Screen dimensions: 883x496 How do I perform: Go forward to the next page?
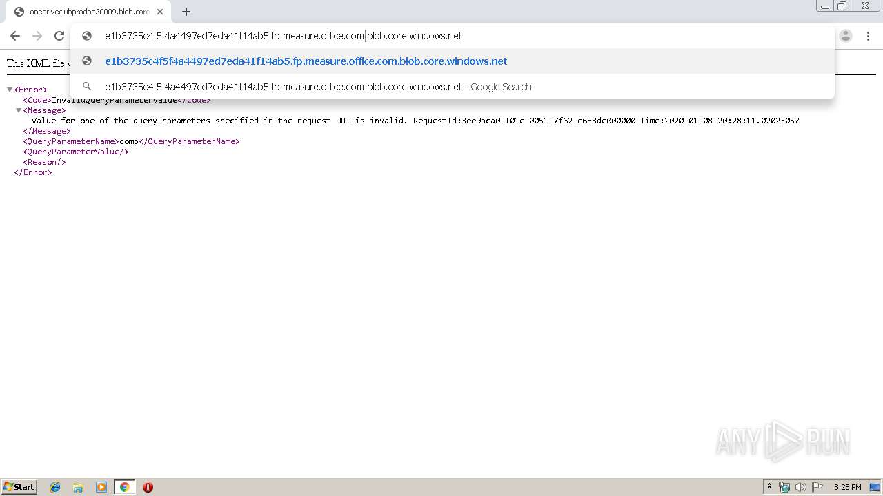37,36
